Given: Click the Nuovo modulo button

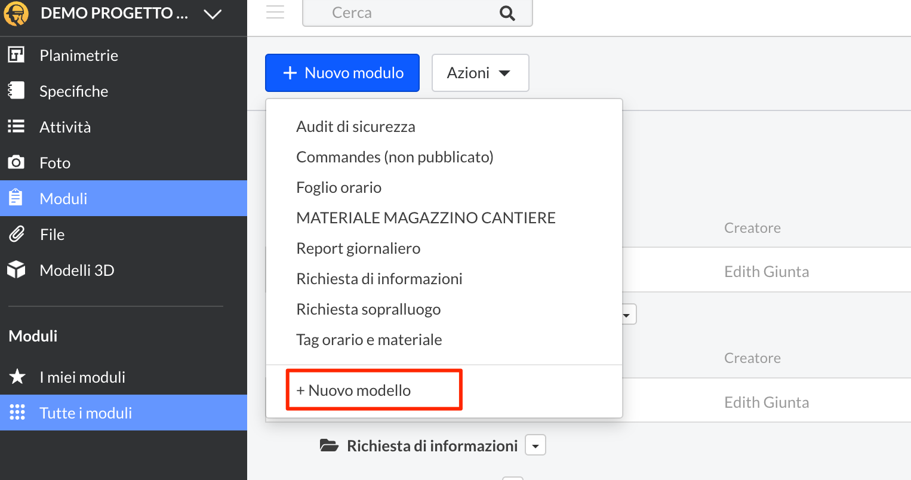Looking at the screenshot, I should pyautogui.click(x=342, y=73).
